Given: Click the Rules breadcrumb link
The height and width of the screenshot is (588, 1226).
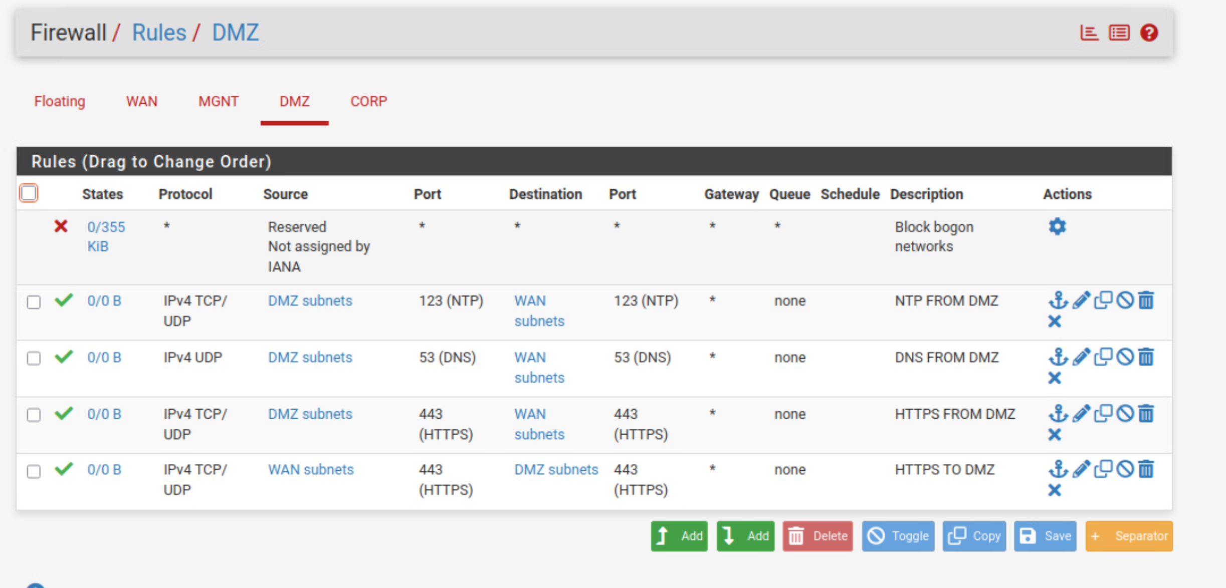Looking at the screenshot, I should (x=159, y=33).
